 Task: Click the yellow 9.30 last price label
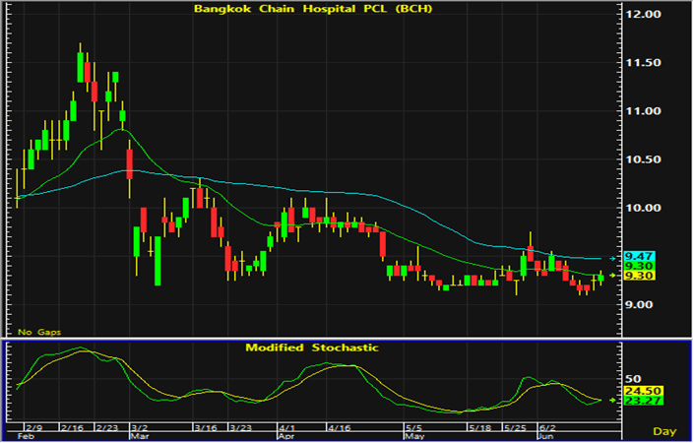pos(639,276)
